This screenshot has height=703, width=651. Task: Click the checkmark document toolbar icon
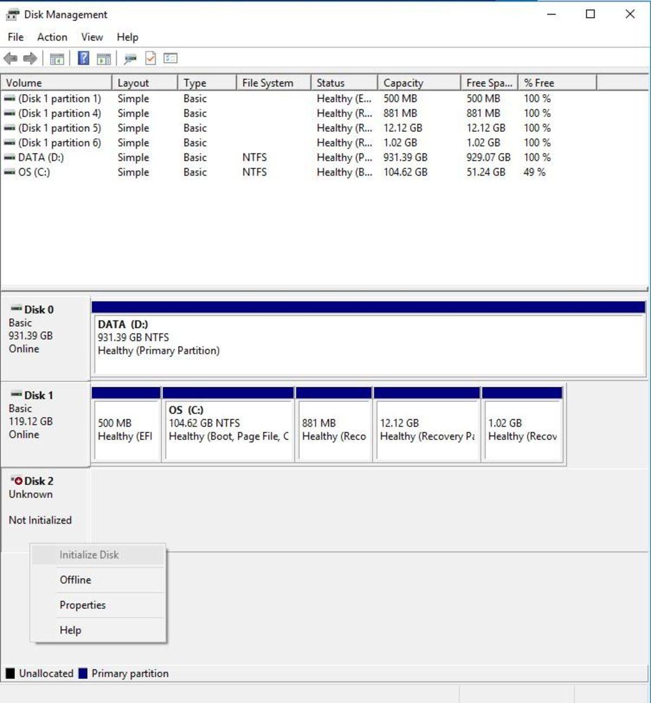tap(150, 58)
